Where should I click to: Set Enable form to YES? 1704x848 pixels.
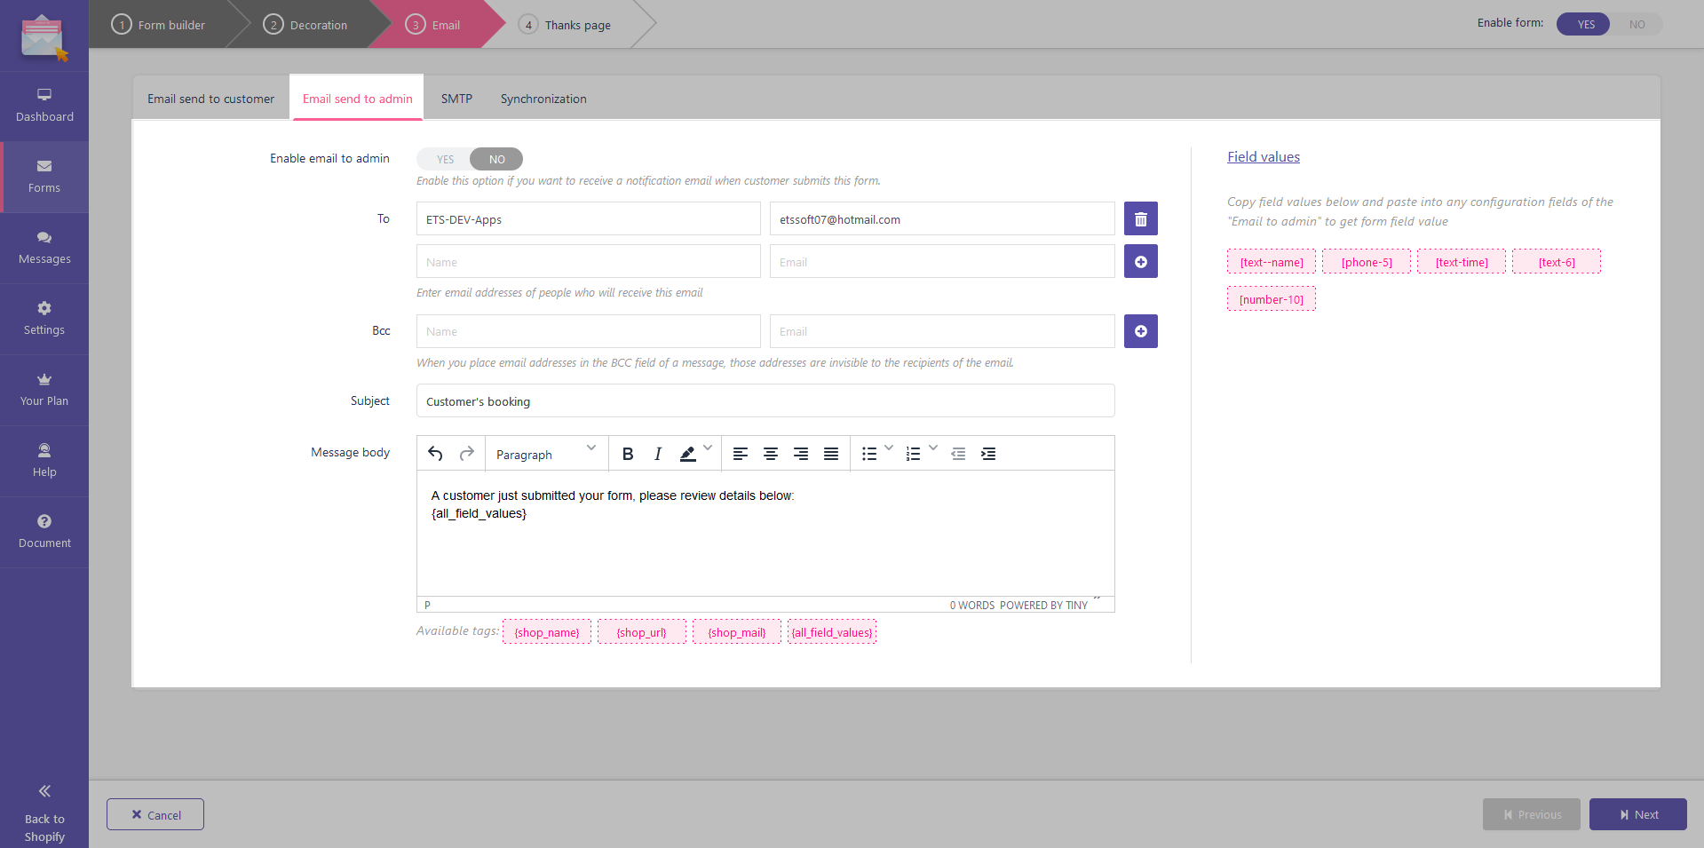(x=1583, y=24)
